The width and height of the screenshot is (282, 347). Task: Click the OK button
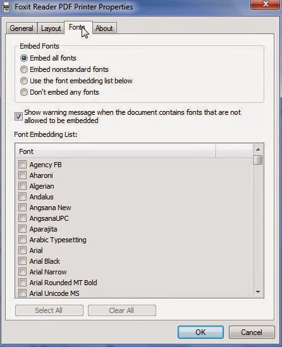pos(200,332)
